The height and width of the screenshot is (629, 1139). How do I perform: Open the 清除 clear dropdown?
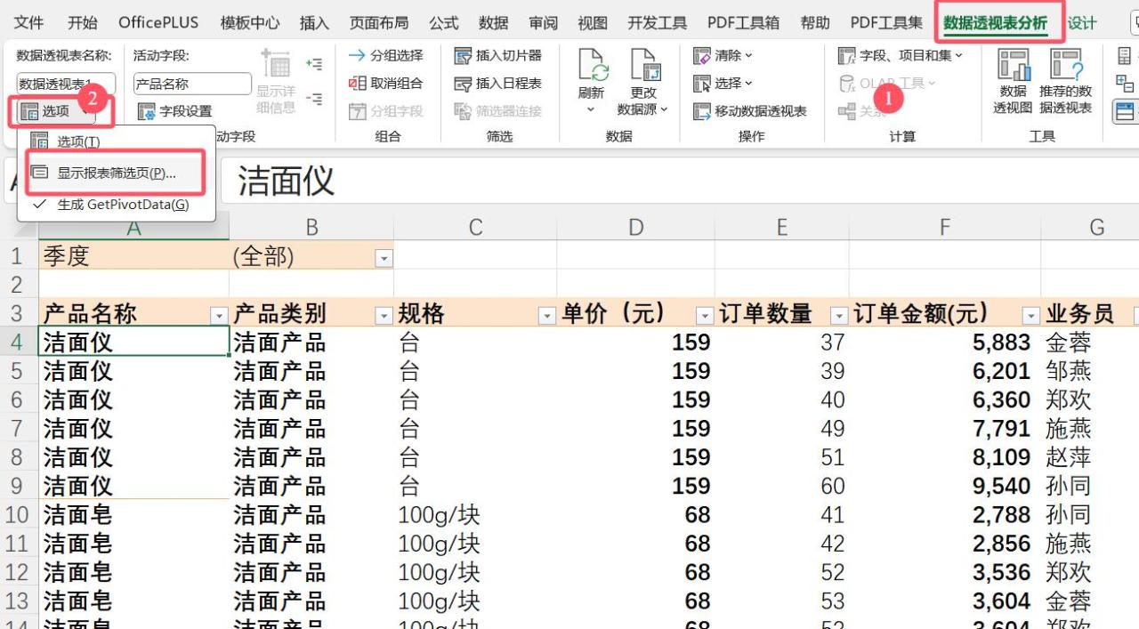tap(723, 55)
